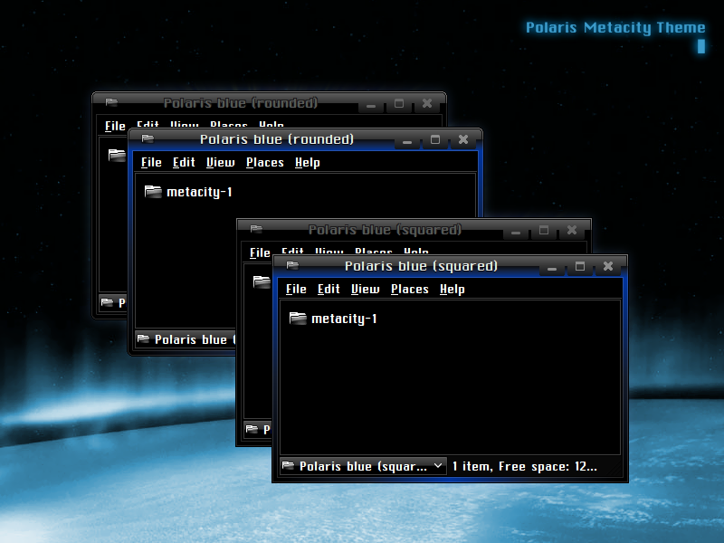Click focused 'Polaris blue (squared)' title bar text
The width and height of the screenshot is (724, 543).
[x=421, y=266]
